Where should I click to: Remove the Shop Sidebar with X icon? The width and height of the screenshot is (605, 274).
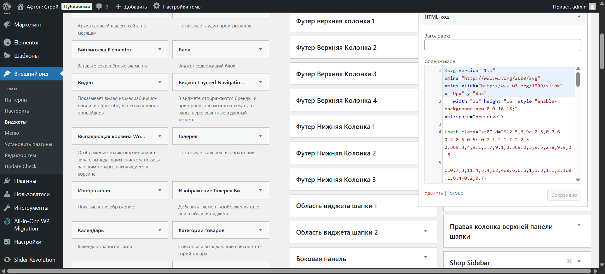tap(569, 261)
